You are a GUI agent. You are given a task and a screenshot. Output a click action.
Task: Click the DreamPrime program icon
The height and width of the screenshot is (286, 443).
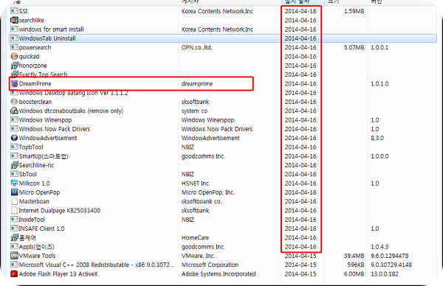pos(14,83)
